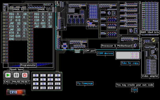This screenshot has width=160, height=100.
Task: Select keypad key 7
Action: point(58,80)
